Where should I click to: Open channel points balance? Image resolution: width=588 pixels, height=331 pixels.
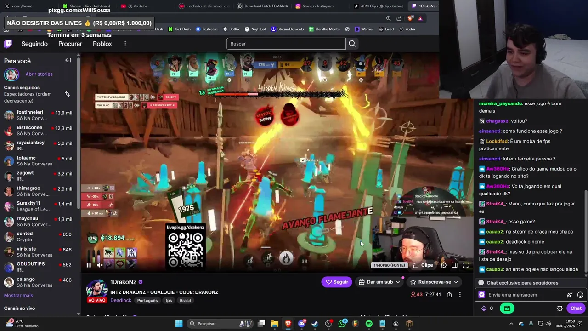[487, 308]
